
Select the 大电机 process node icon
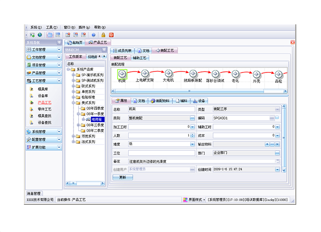coord(168,73)
